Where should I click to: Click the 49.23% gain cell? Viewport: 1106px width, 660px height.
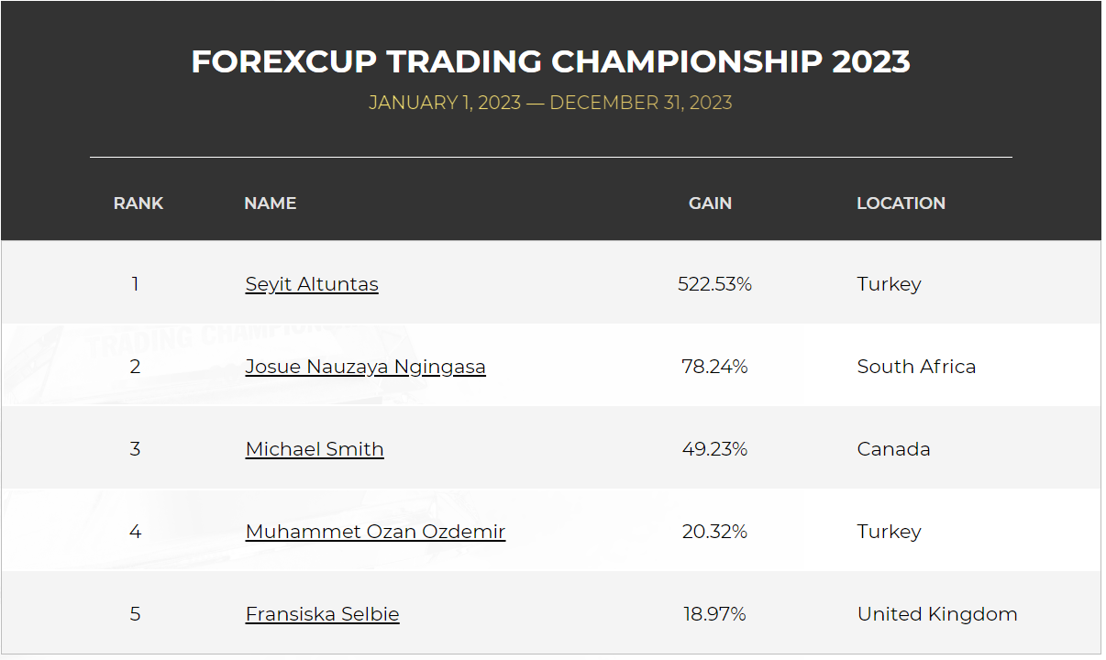point(714,449)
